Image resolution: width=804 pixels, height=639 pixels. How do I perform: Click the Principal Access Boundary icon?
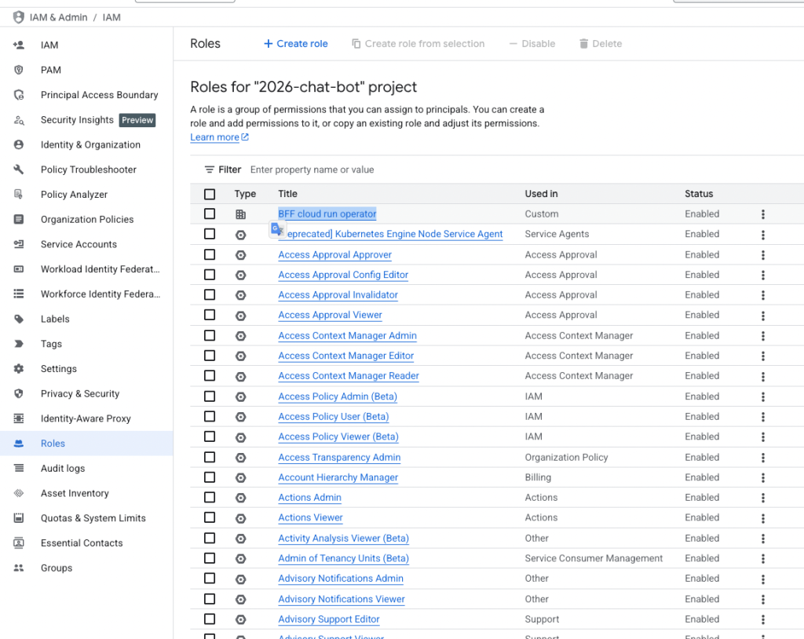coord(19,95)
